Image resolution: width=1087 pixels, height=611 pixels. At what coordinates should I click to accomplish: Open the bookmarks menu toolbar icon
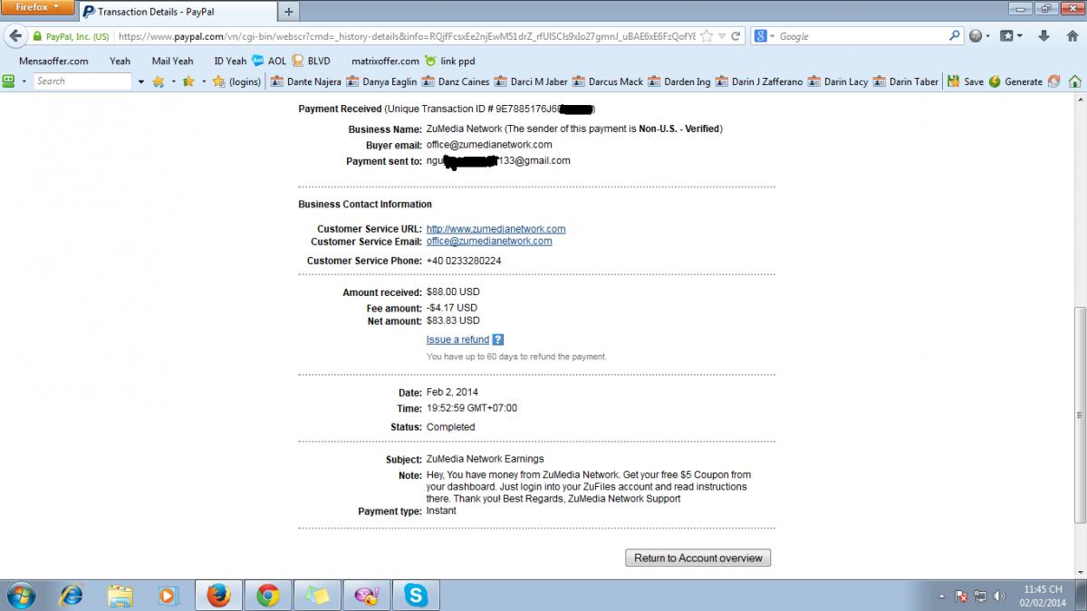pyautogui.click(x=1011, y=36)
